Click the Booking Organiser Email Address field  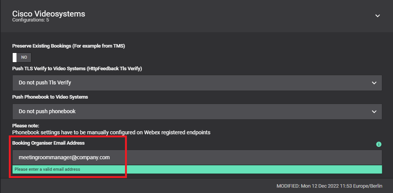(x=197, y=157)
